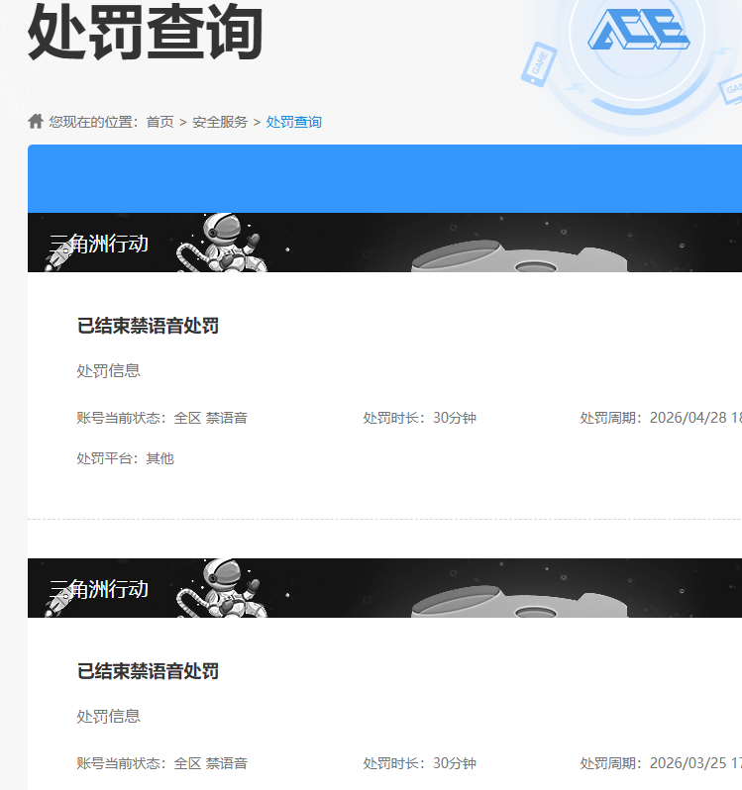
Task: Click the first record's 处罚信息 label
Action: pyautogui.click(x=108, y=371)
